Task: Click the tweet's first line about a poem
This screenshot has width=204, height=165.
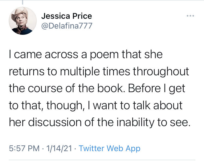Action: [86, 55]
